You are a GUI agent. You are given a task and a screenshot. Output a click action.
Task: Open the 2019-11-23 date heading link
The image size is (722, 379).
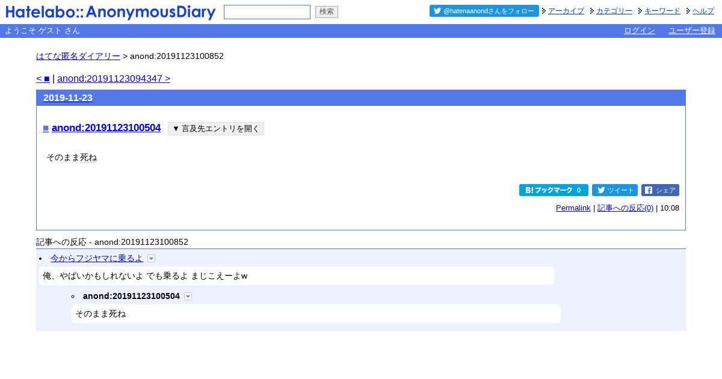tap(68, 97)
